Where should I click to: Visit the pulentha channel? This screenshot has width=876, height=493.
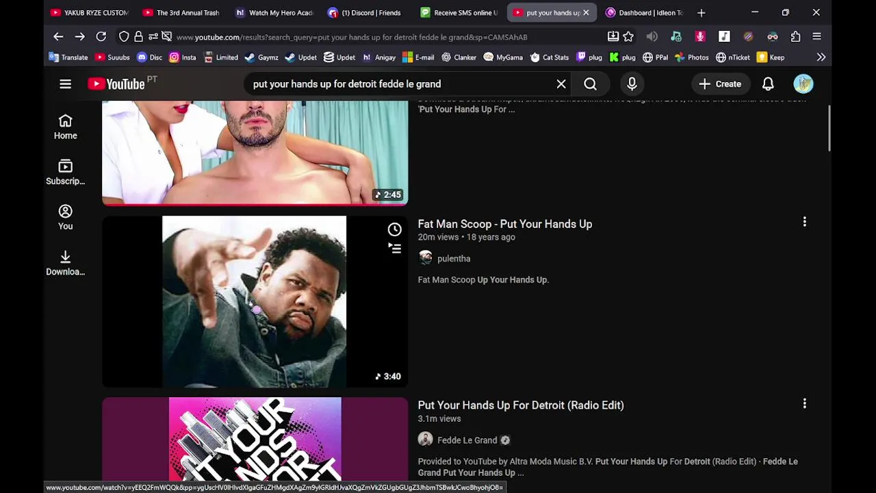tap(454, 259)
